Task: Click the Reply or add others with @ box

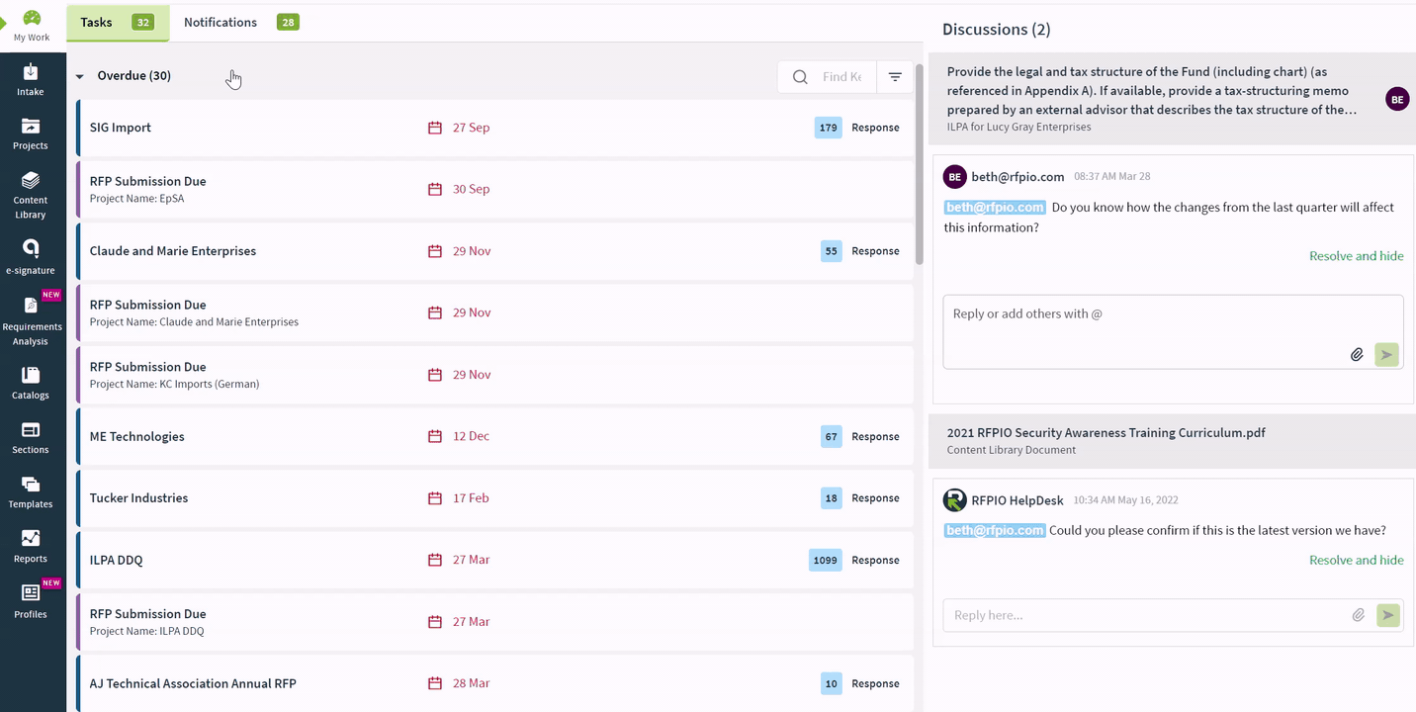Action: point(1173,332)
